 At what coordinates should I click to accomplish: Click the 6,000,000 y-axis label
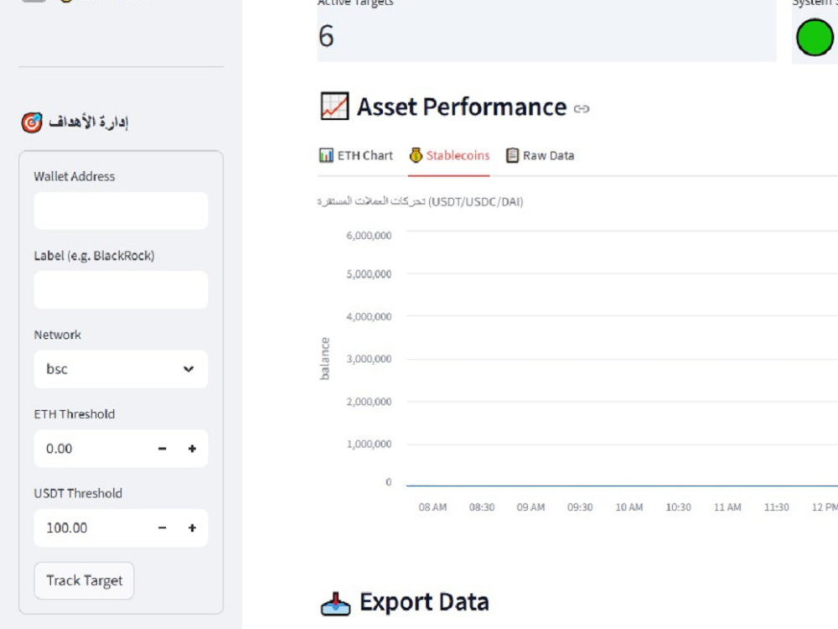coord(369,236)
